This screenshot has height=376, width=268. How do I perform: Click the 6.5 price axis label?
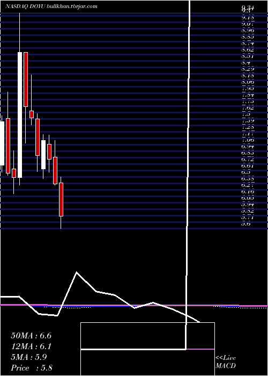pos(246,172)
